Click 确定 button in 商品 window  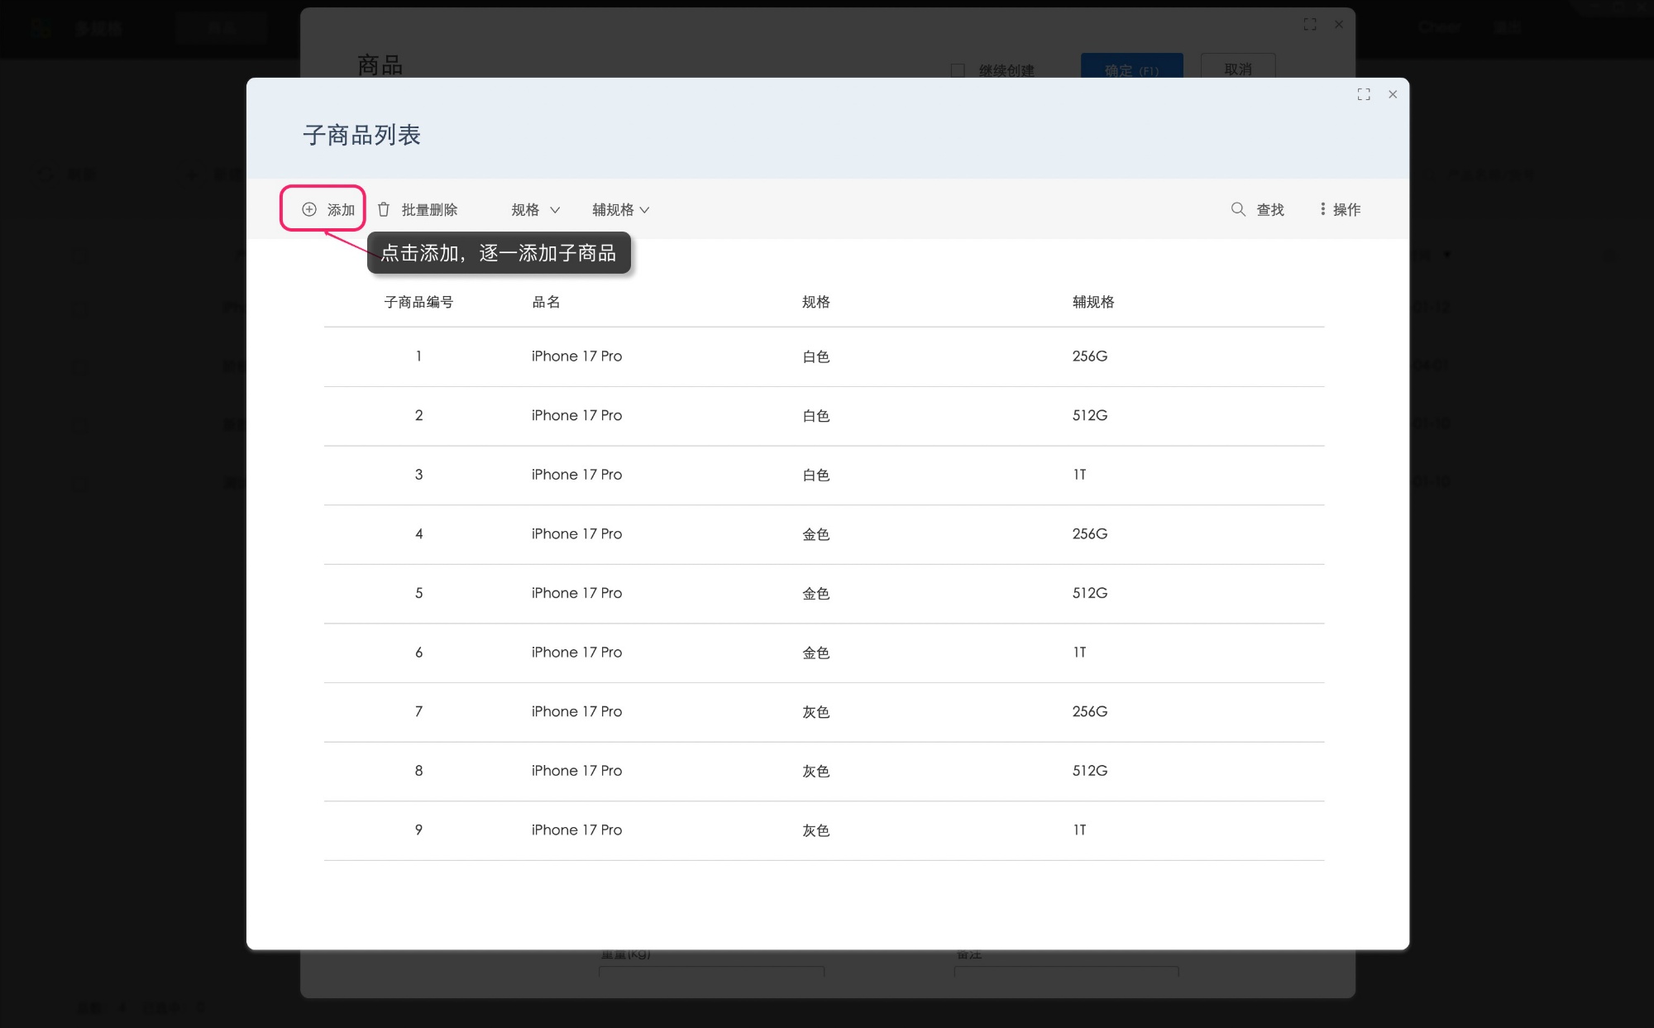point(1131,66)
